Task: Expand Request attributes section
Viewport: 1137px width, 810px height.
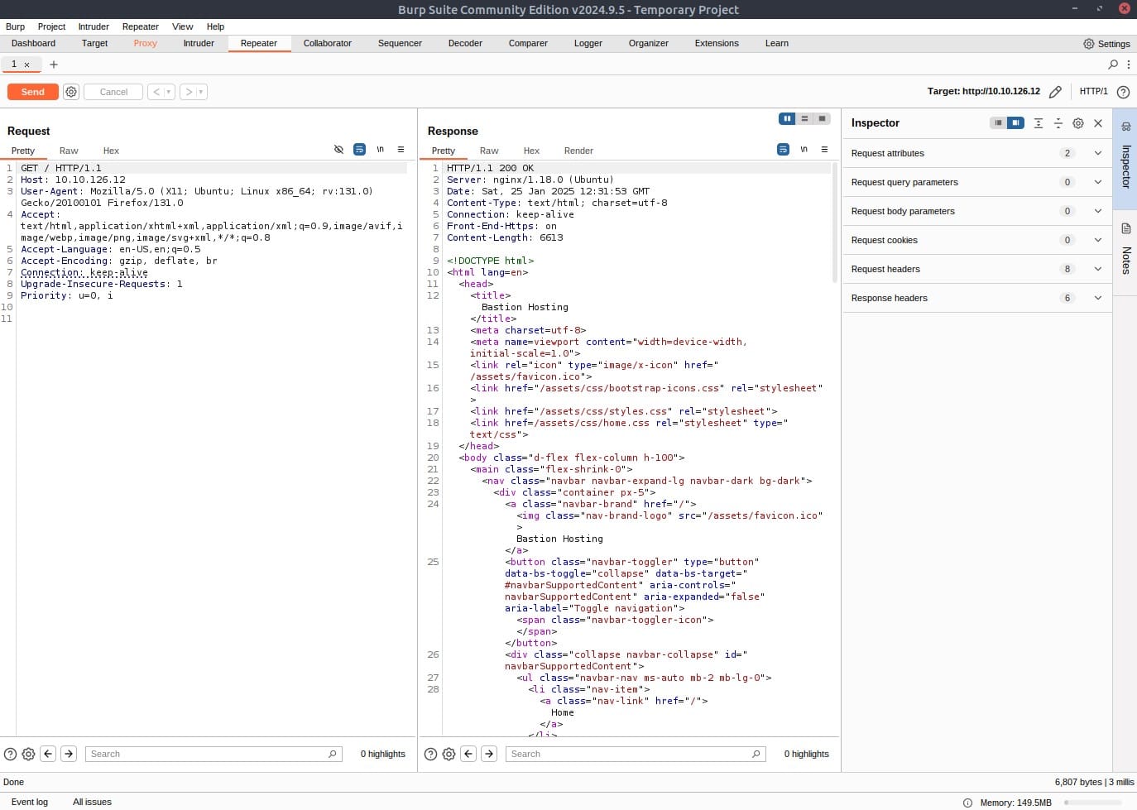Action: (1097, 153)
